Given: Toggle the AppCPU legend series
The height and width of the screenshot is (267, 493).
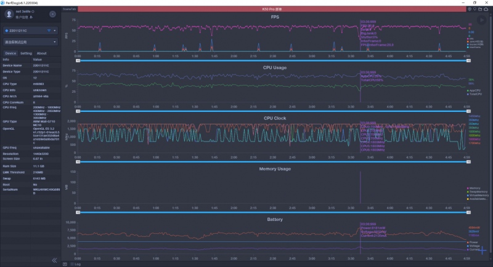Looking at the screenshot, I should [x=475, y=90].
